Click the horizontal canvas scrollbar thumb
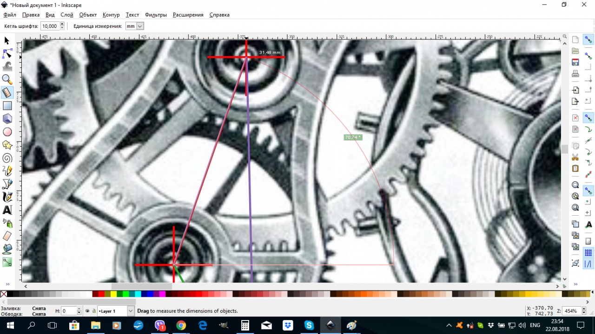 (142, 286)
